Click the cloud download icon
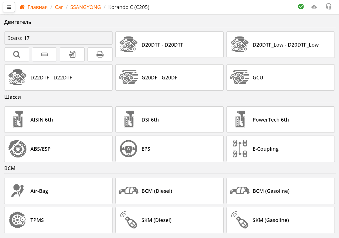This screenshot has width=339, height=238. point(314,7)
